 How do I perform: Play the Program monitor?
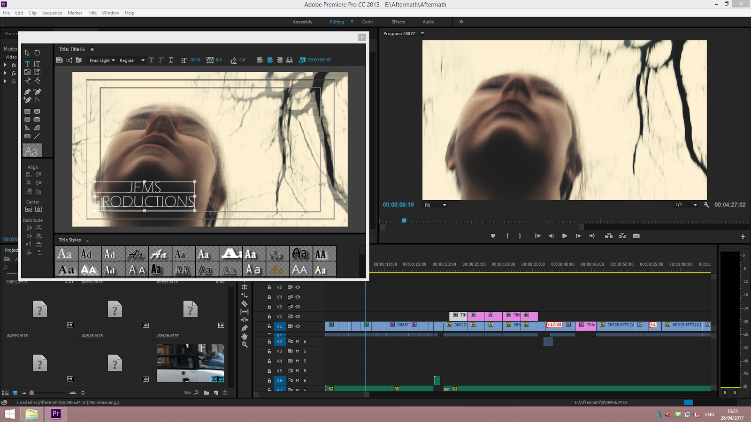tap(565, 236)
